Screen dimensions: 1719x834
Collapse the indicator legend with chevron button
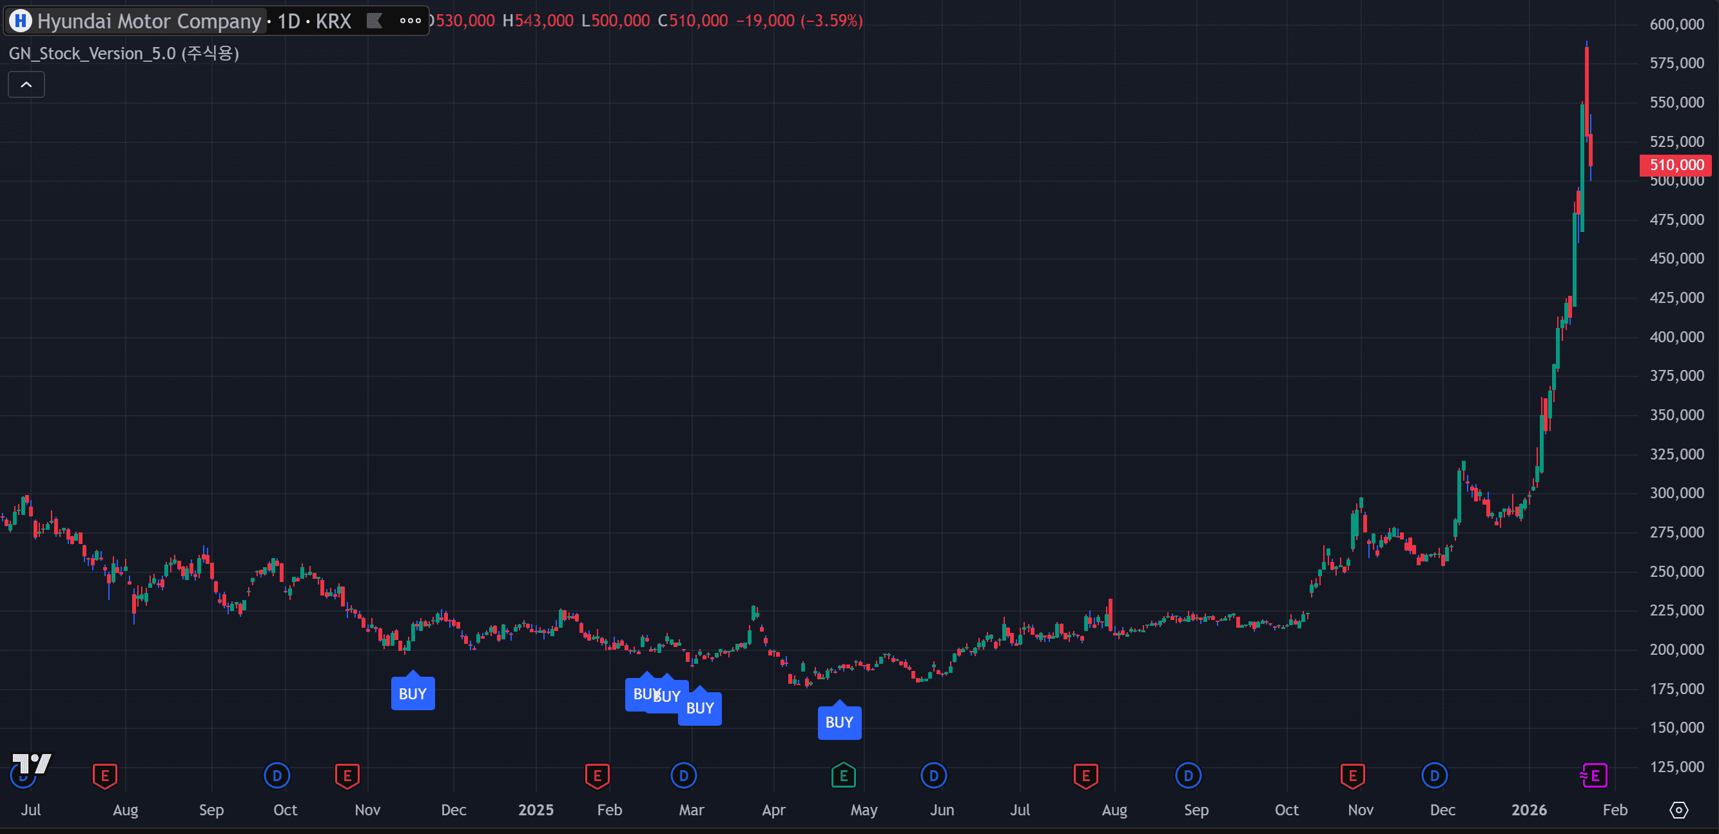pyautogui.click(x=26, y=84)
